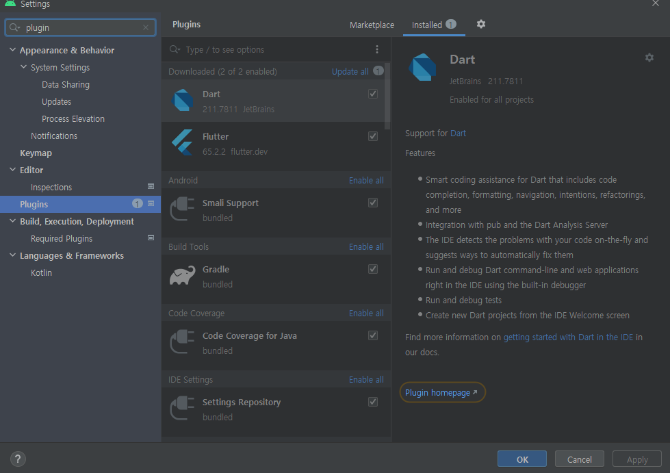Select the Smali Support plugin name
This screenshot has height=473, width=670.
(231, 203)
